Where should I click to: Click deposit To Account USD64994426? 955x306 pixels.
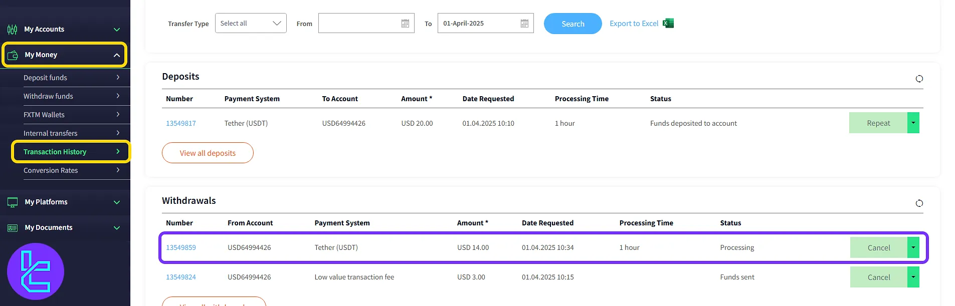pyautogui.click(x=344, y=123)
